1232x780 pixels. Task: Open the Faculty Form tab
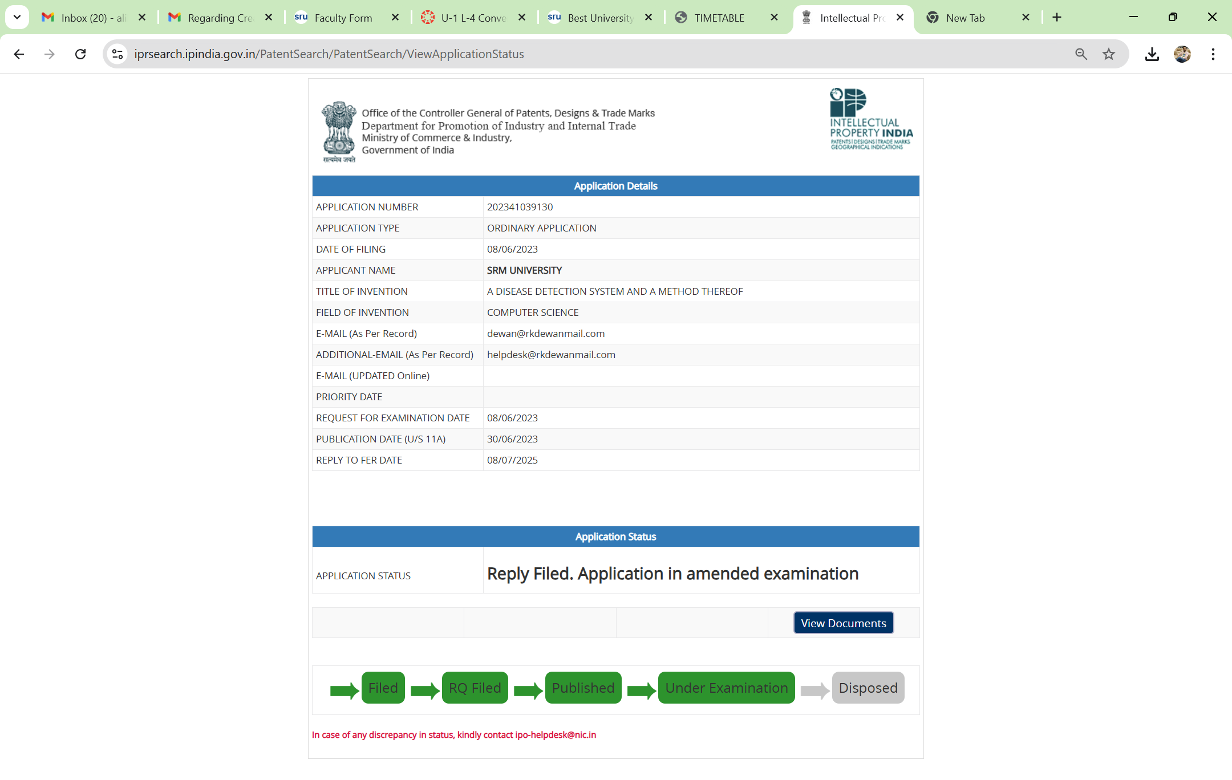coord(343,18)
